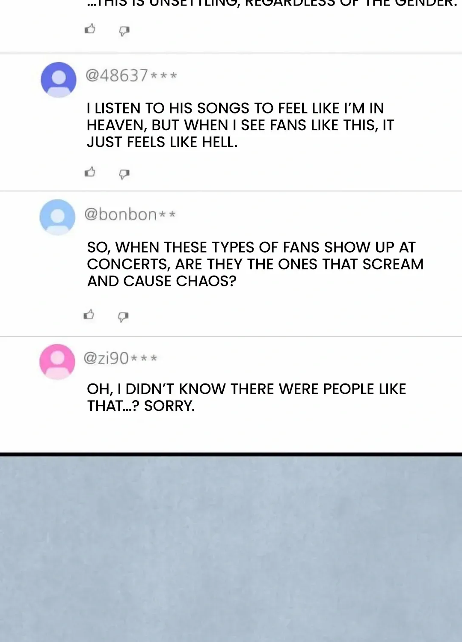The width and height of the screenshot is (462, 642).
Task: Click the 'THAT...? SORRY.' line
Action: [x=141, y=406]
